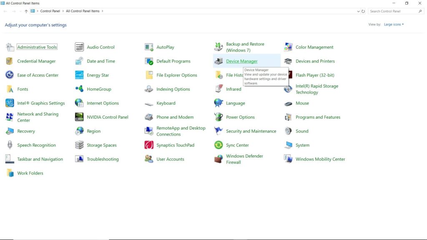Click the Color Management icon
The image size is (427, 240).
[x=288, y=47]
